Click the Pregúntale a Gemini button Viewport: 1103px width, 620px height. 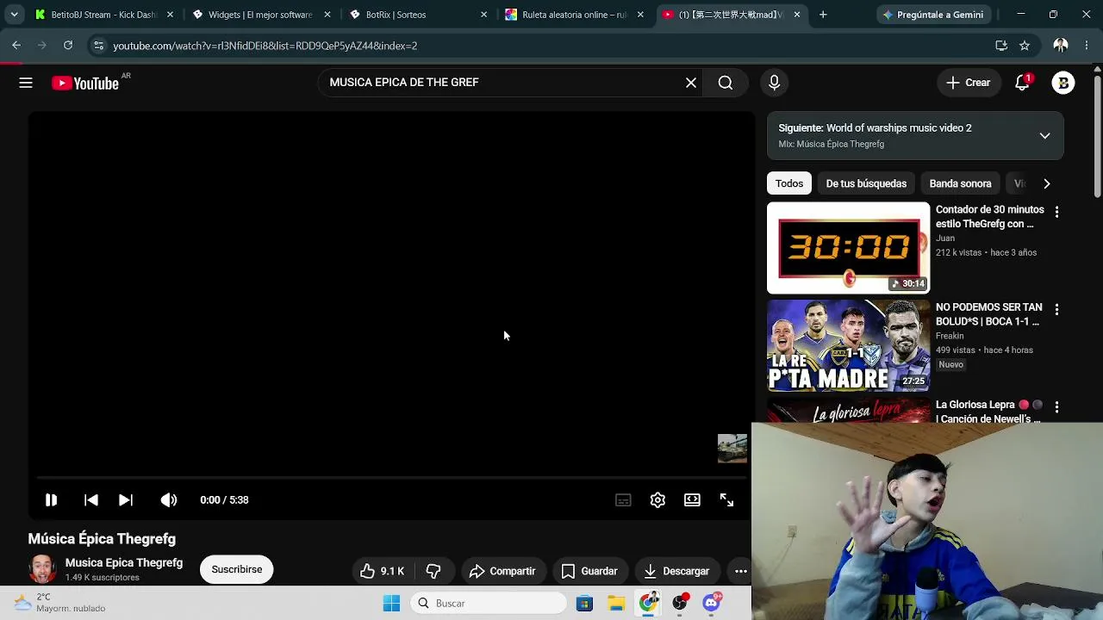[x=932, y=15]
